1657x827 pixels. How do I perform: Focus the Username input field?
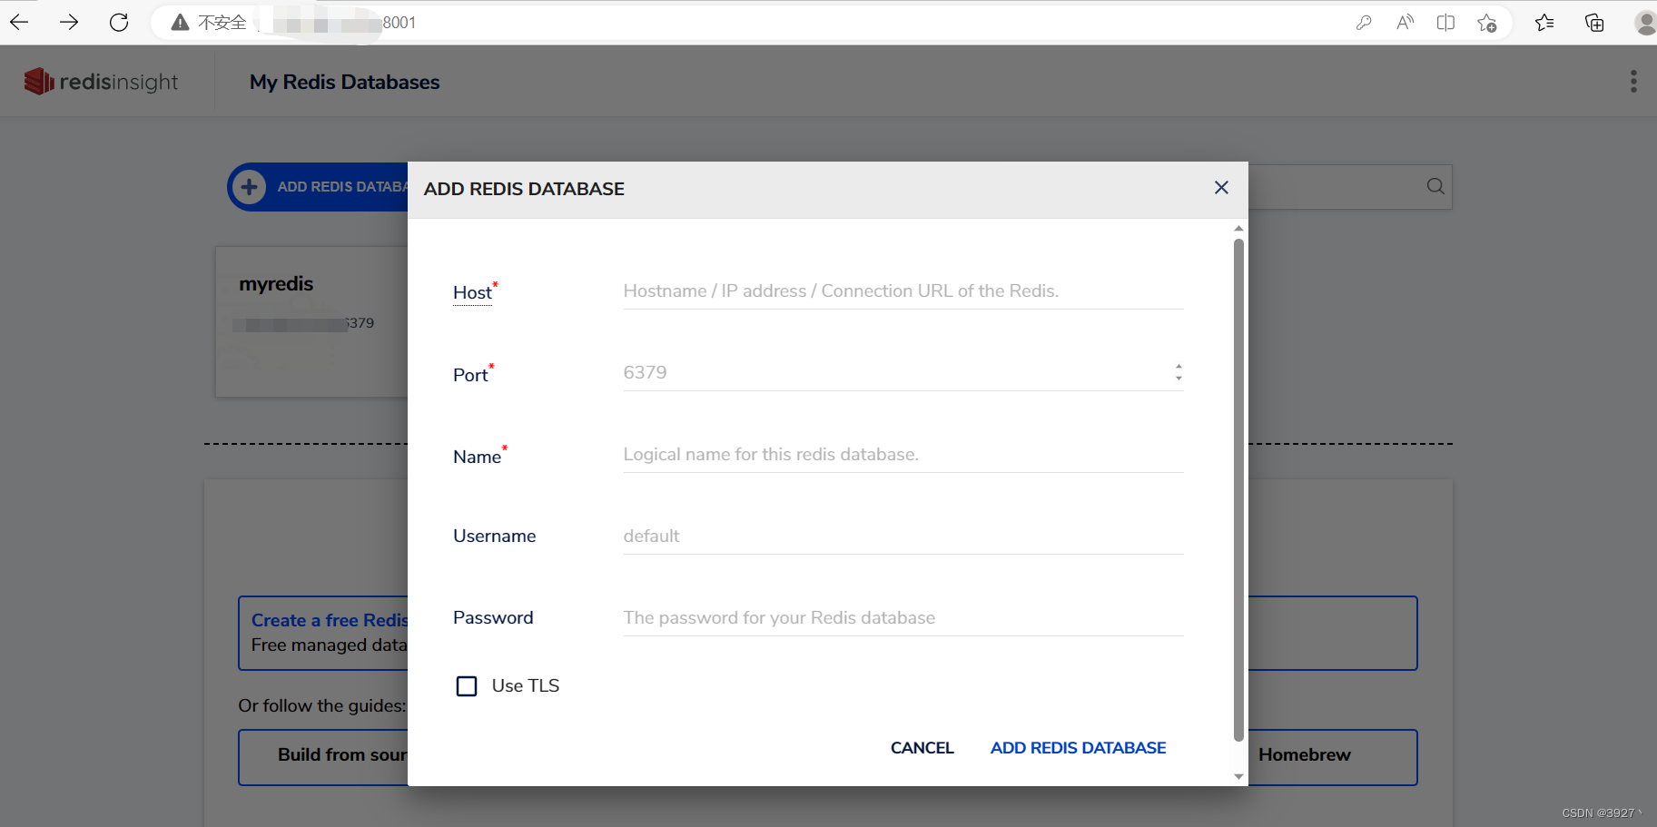click(x=903, y=536)
